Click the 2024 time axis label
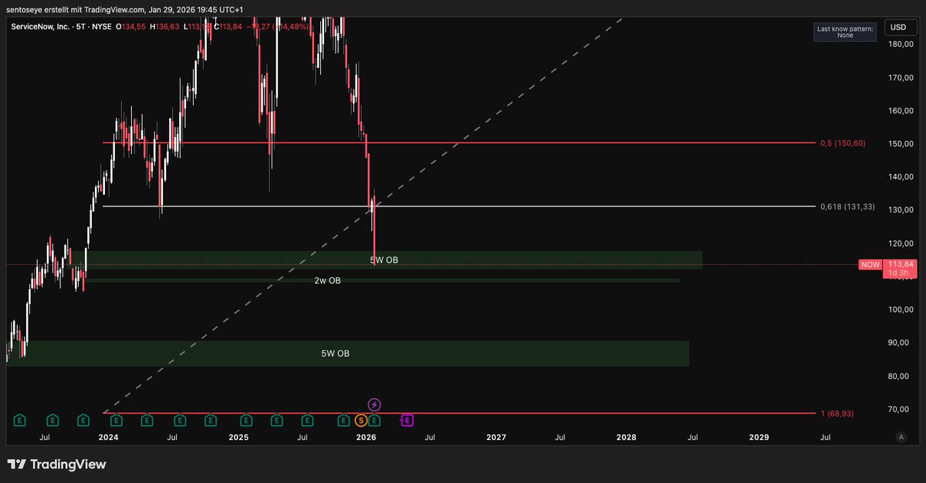Screen dimensions: 926x483 click(108, 438)
